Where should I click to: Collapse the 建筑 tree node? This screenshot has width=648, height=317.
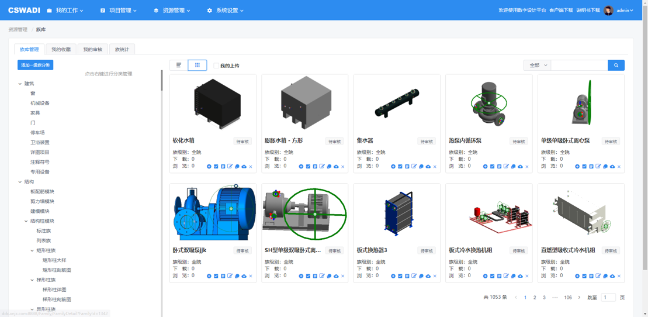pyautogui.click(x=20, y=84)
